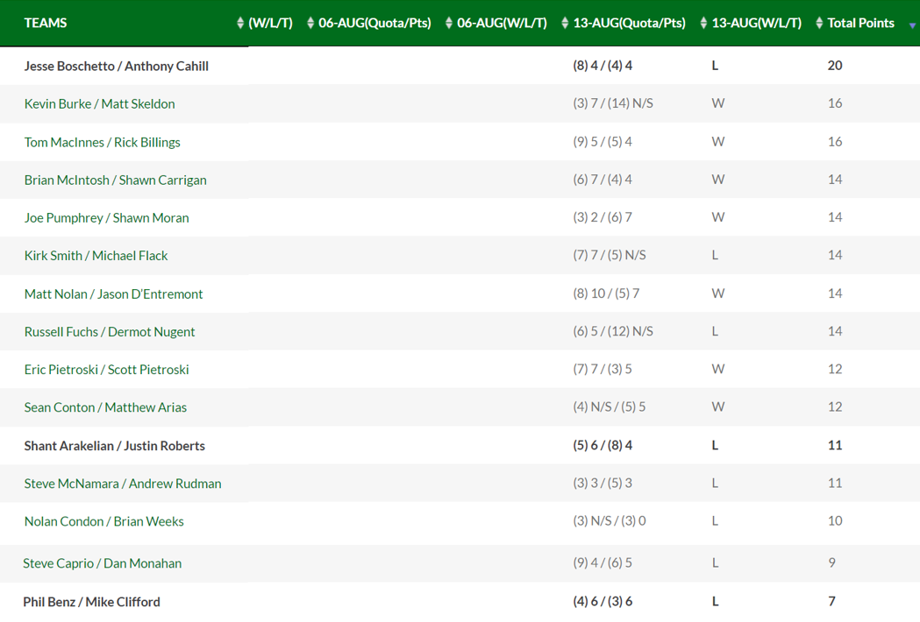Open Tom MacInnes / Rick Billings team link

click(102, 142)
